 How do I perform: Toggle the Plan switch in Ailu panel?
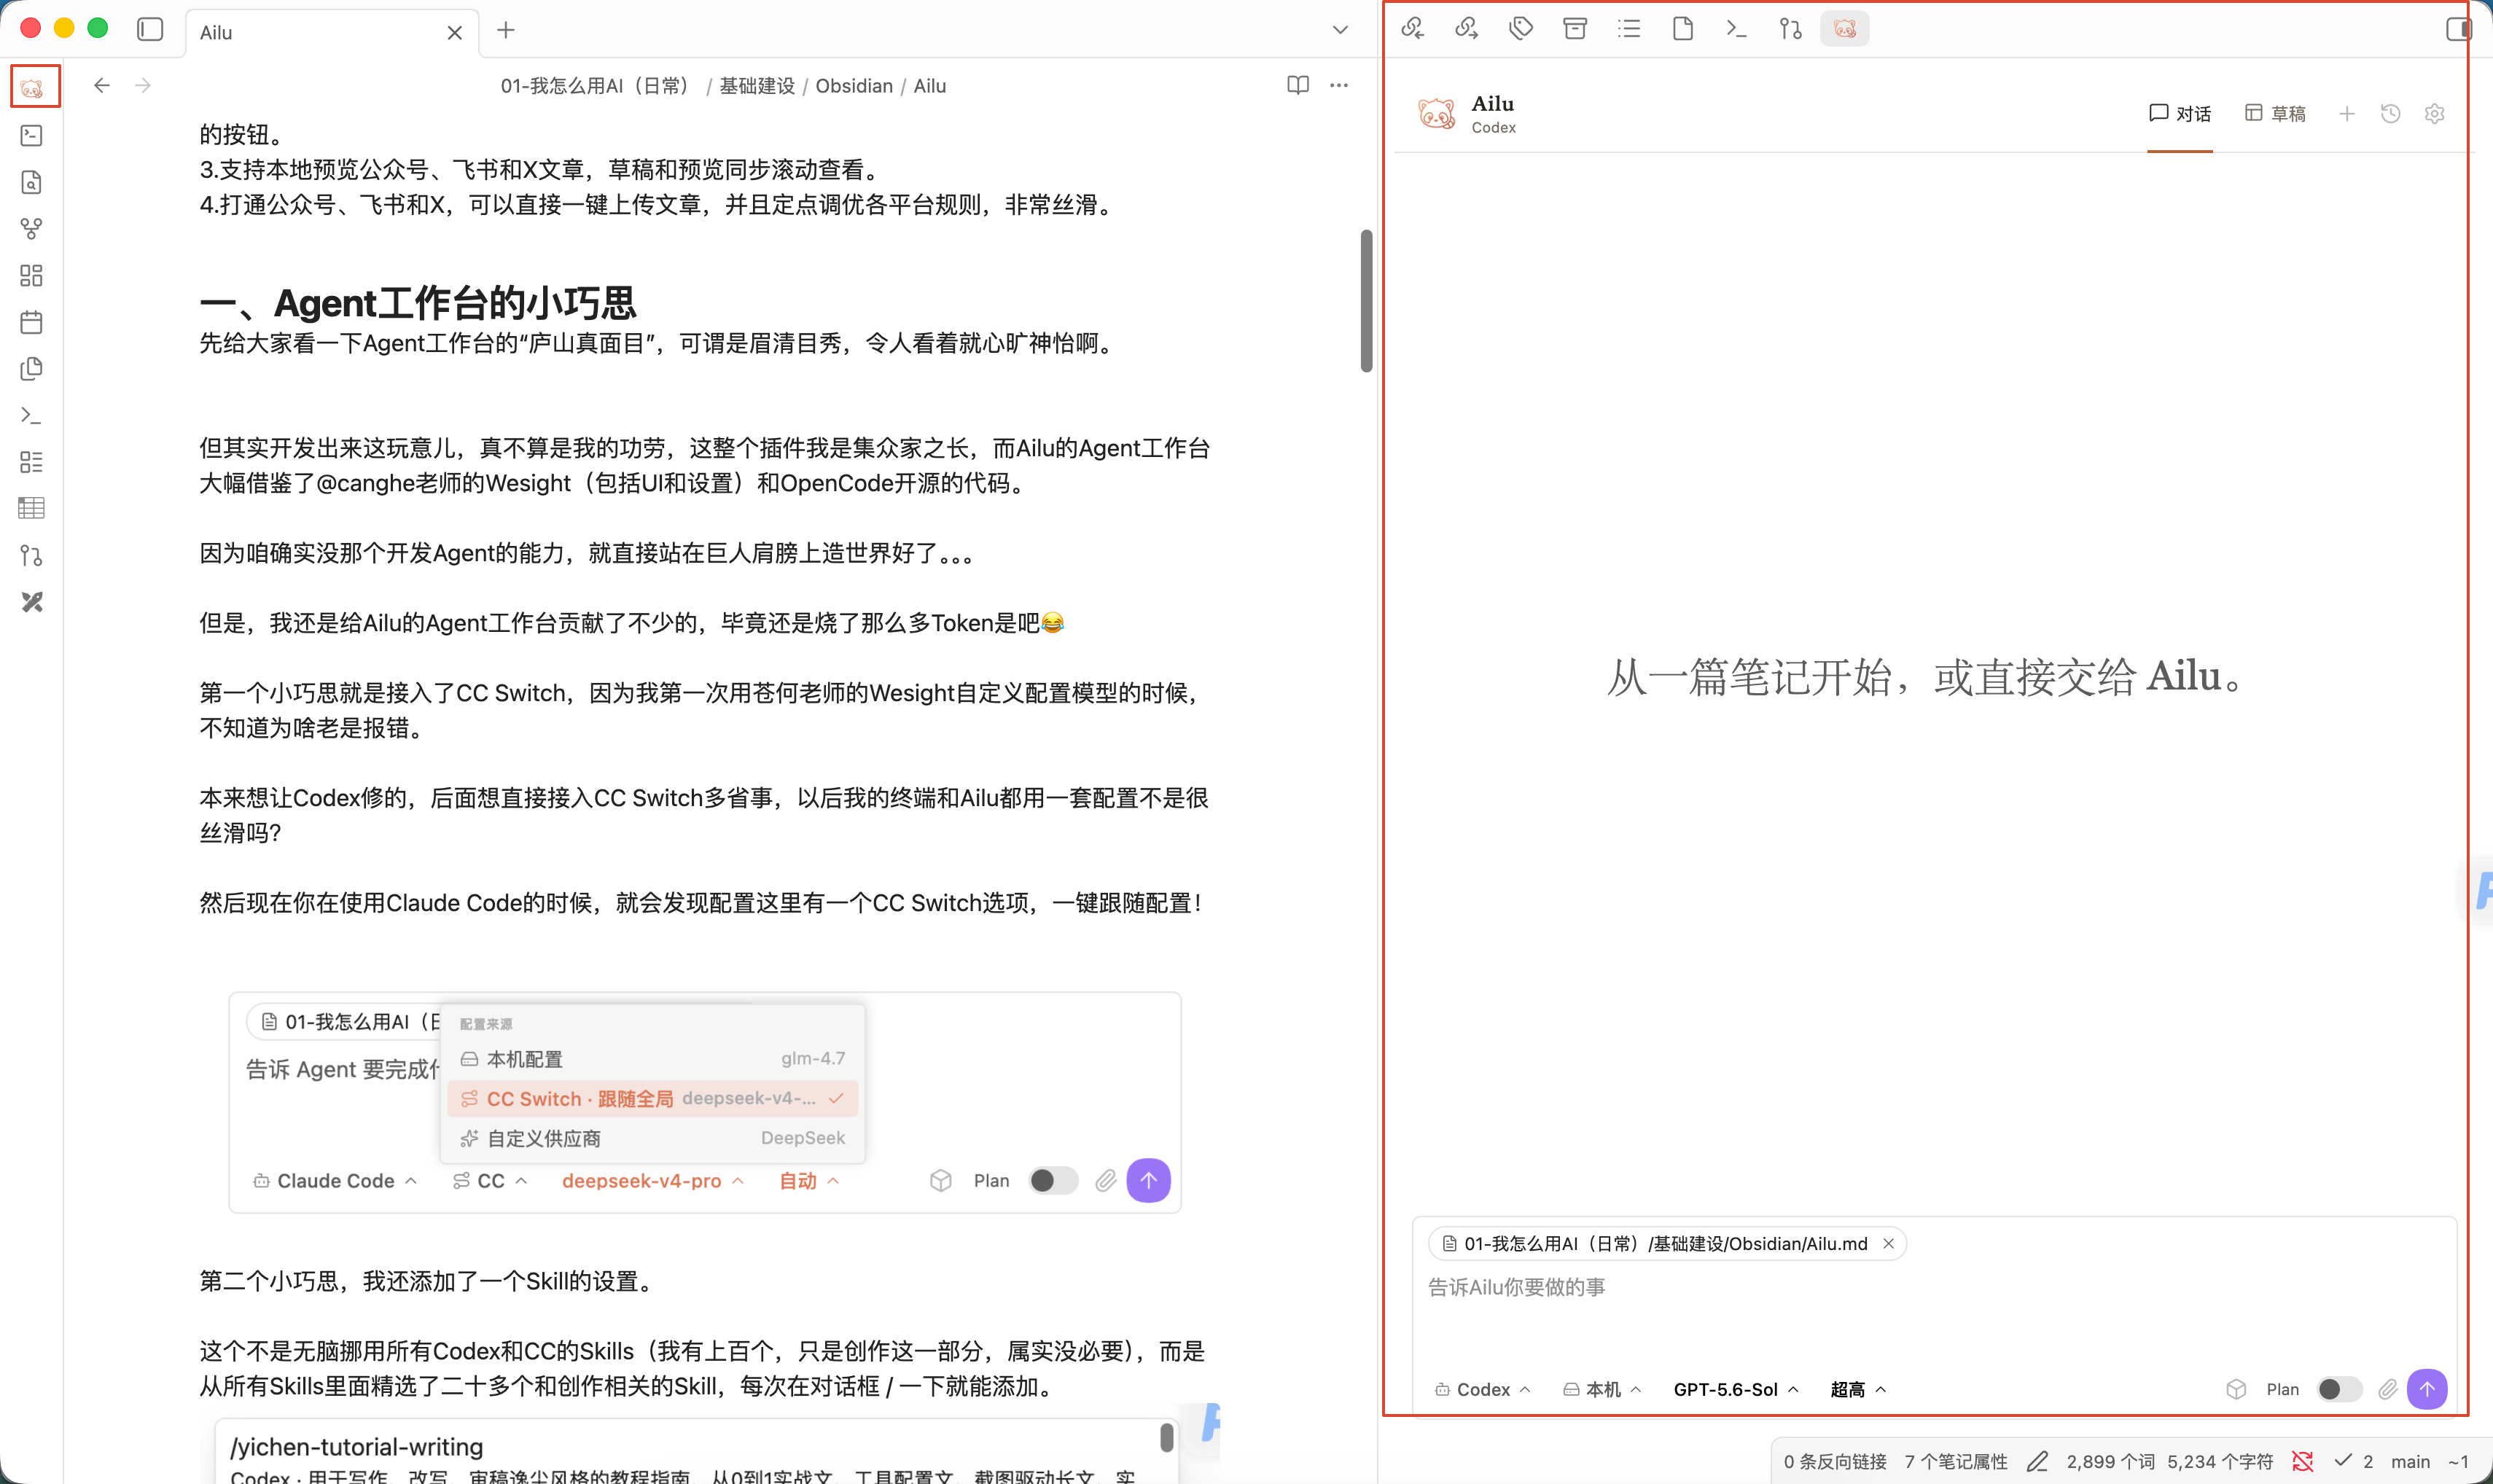pyautogui.click(x=2339, y=1389)
